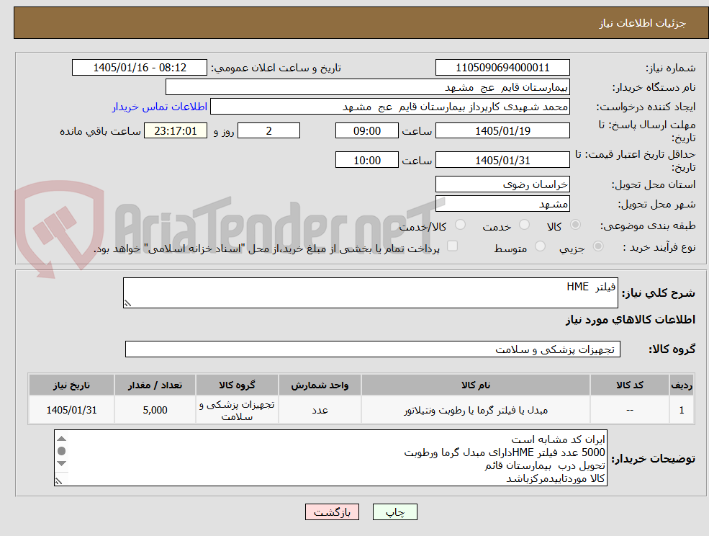Image resolution: width=709 pixels, height=536 pixels.
Task: Click the buyer organization name field
Action: (368, 87)
